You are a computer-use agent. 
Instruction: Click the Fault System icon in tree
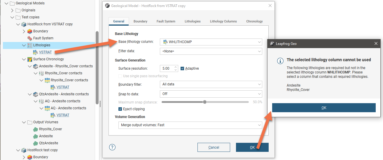29,38
